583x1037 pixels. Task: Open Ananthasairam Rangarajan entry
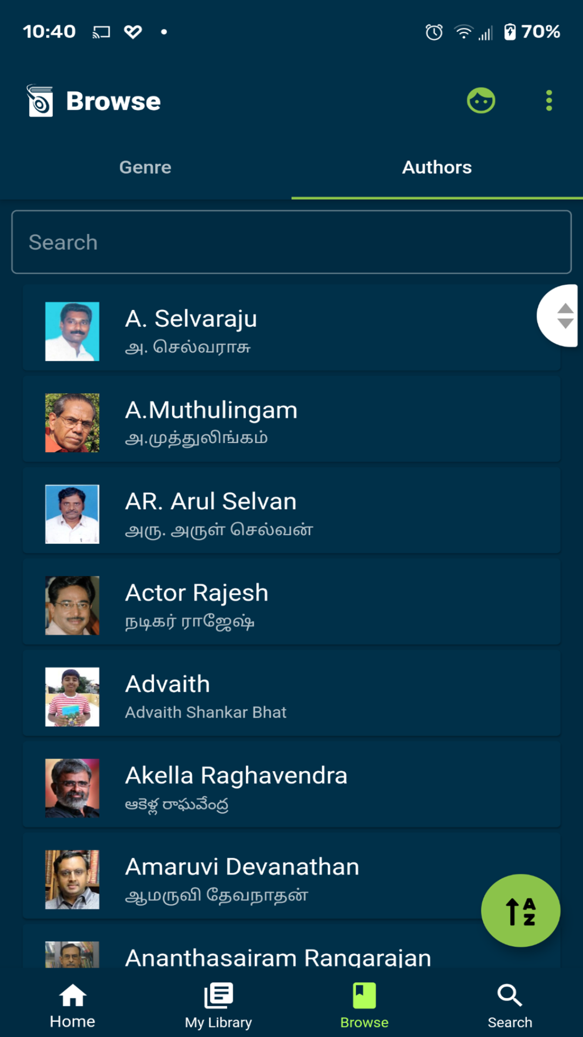(x=278, y=957)
